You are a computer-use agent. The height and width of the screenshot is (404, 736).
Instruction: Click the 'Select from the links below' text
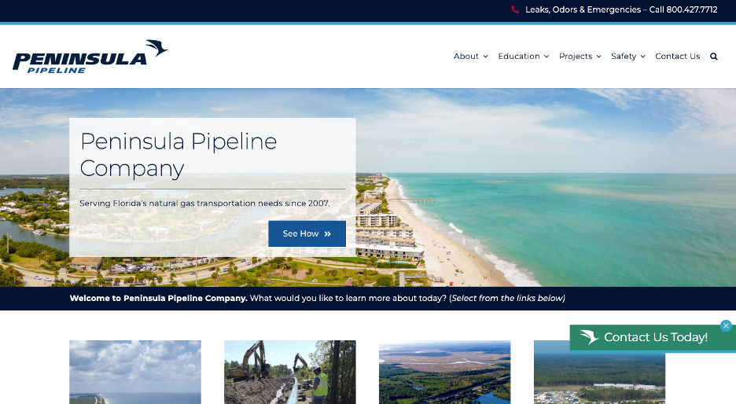507,299
